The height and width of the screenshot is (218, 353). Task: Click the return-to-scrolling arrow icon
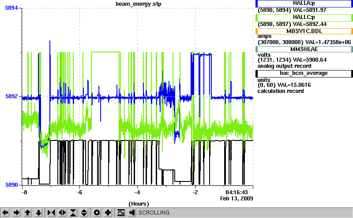tap(132, 212)
